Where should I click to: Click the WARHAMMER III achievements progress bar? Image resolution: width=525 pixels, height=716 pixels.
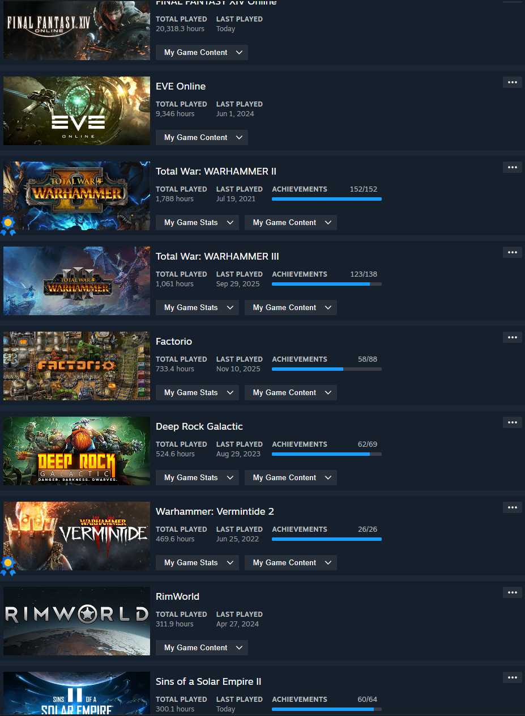pos(327,284)
